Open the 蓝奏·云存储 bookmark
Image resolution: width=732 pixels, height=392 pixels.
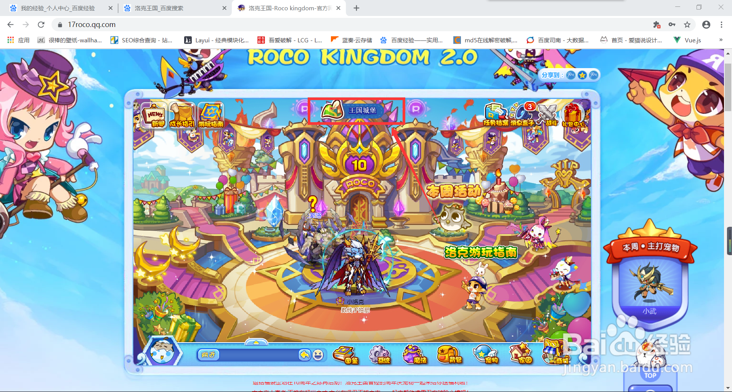coord(352,40)
